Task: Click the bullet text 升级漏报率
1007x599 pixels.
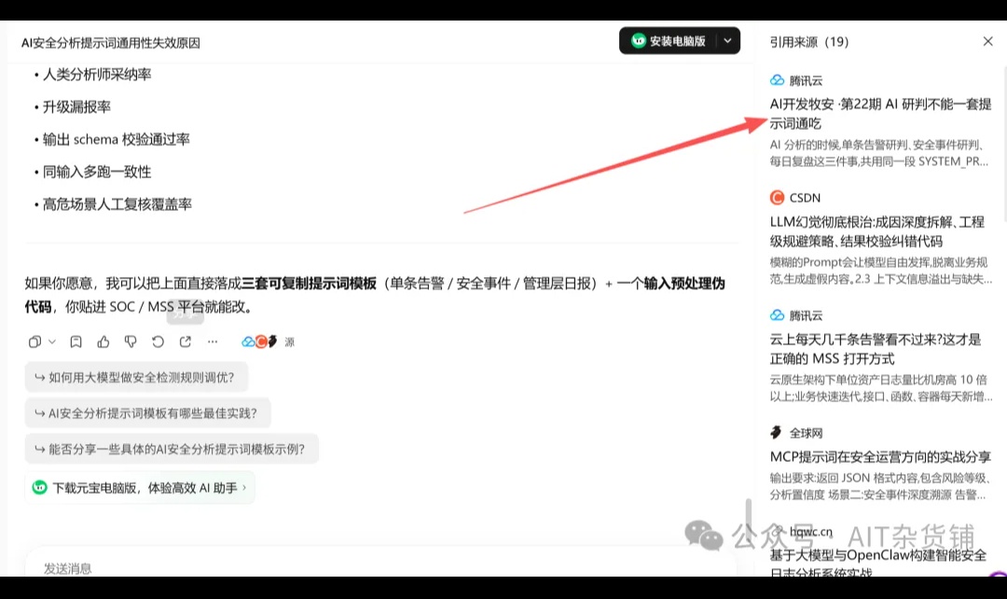Action: point(76,106)
